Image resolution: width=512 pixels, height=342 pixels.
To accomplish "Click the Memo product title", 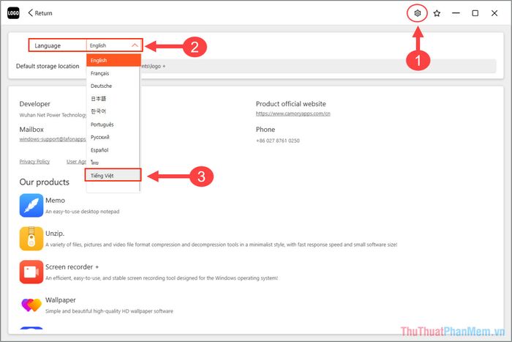I will click(55, 201).
